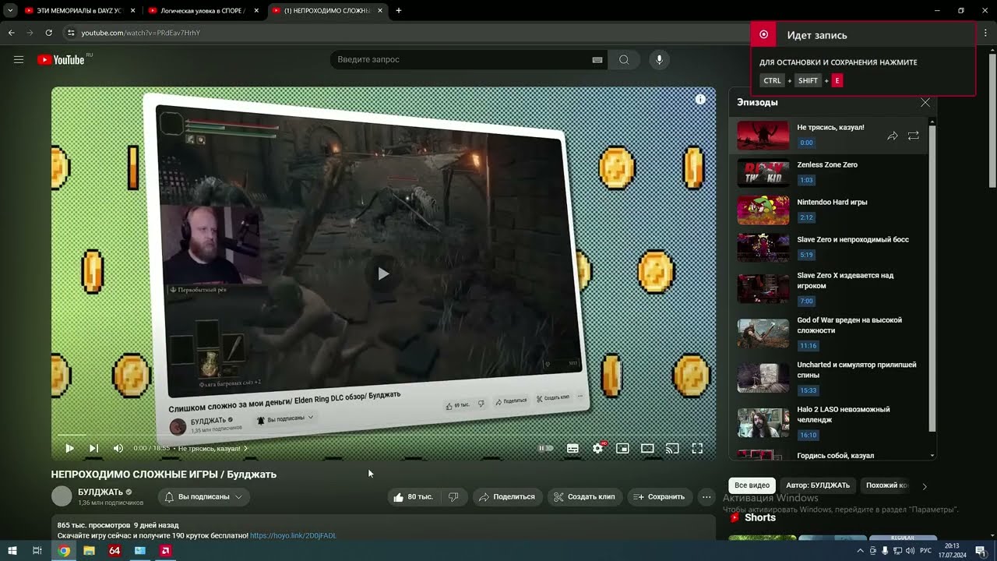
Task: Jump to 'Slave Zero X издевается над игроком'
Action: pos(828,288)
